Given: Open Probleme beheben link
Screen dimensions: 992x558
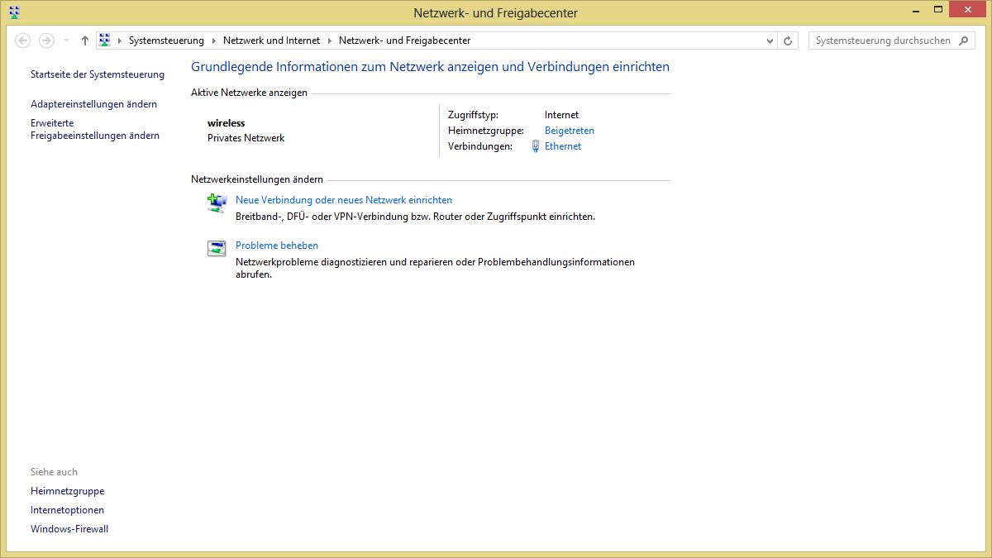Looking at the screenshot, I should pos(277,246).
